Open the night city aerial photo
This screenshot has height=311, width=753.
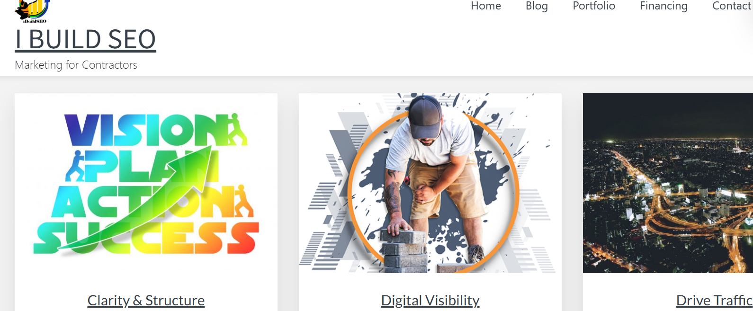pyautogui.click(x=668, y=183)
